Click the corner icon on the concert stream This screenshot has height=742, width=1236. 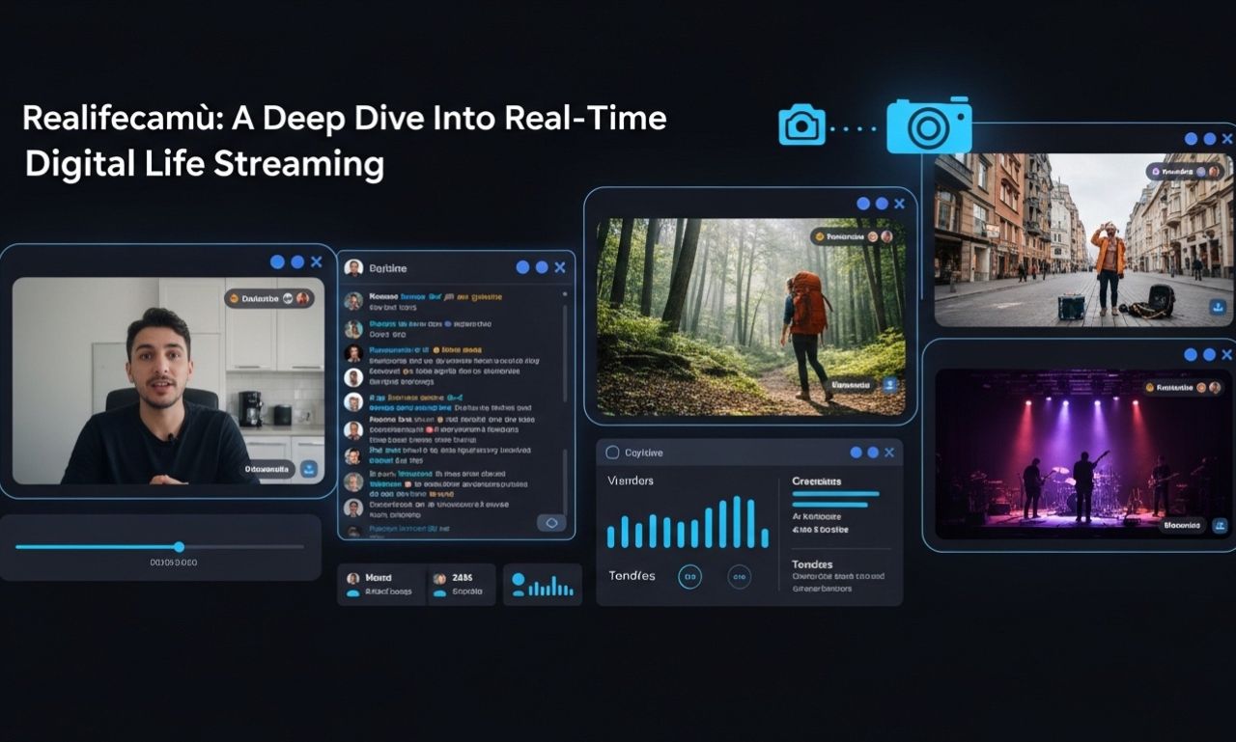(x=1219, y=525)
